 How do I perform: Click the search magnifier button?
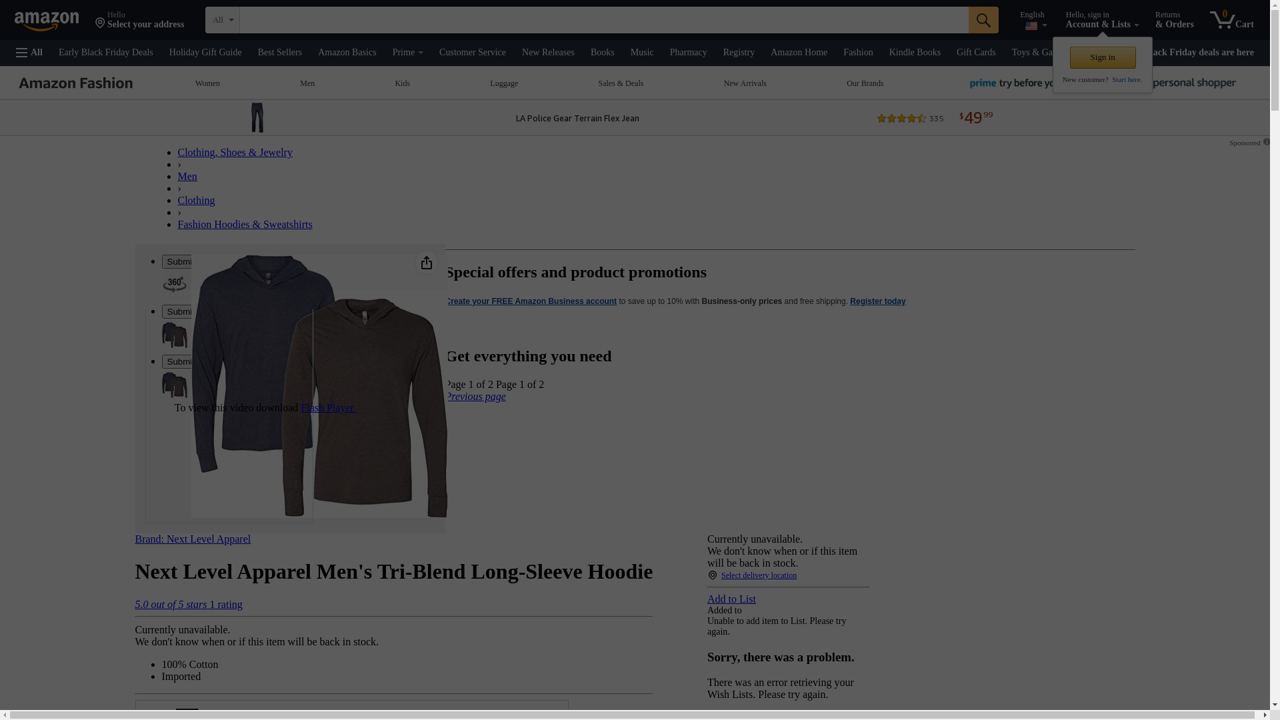coord(983,20)
